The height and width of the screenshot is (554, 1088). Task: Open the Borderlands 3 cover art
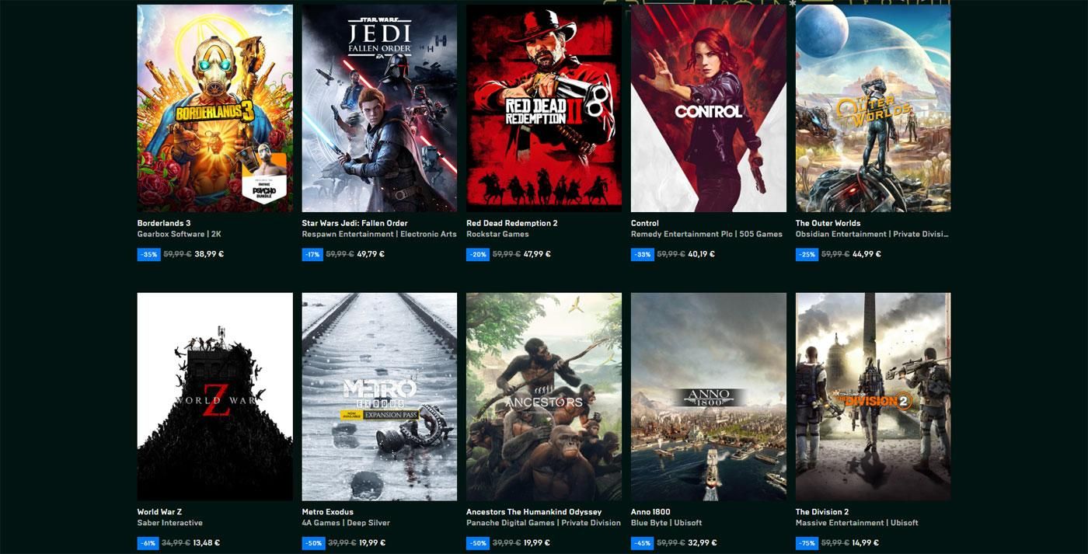(x=215, y=108)
